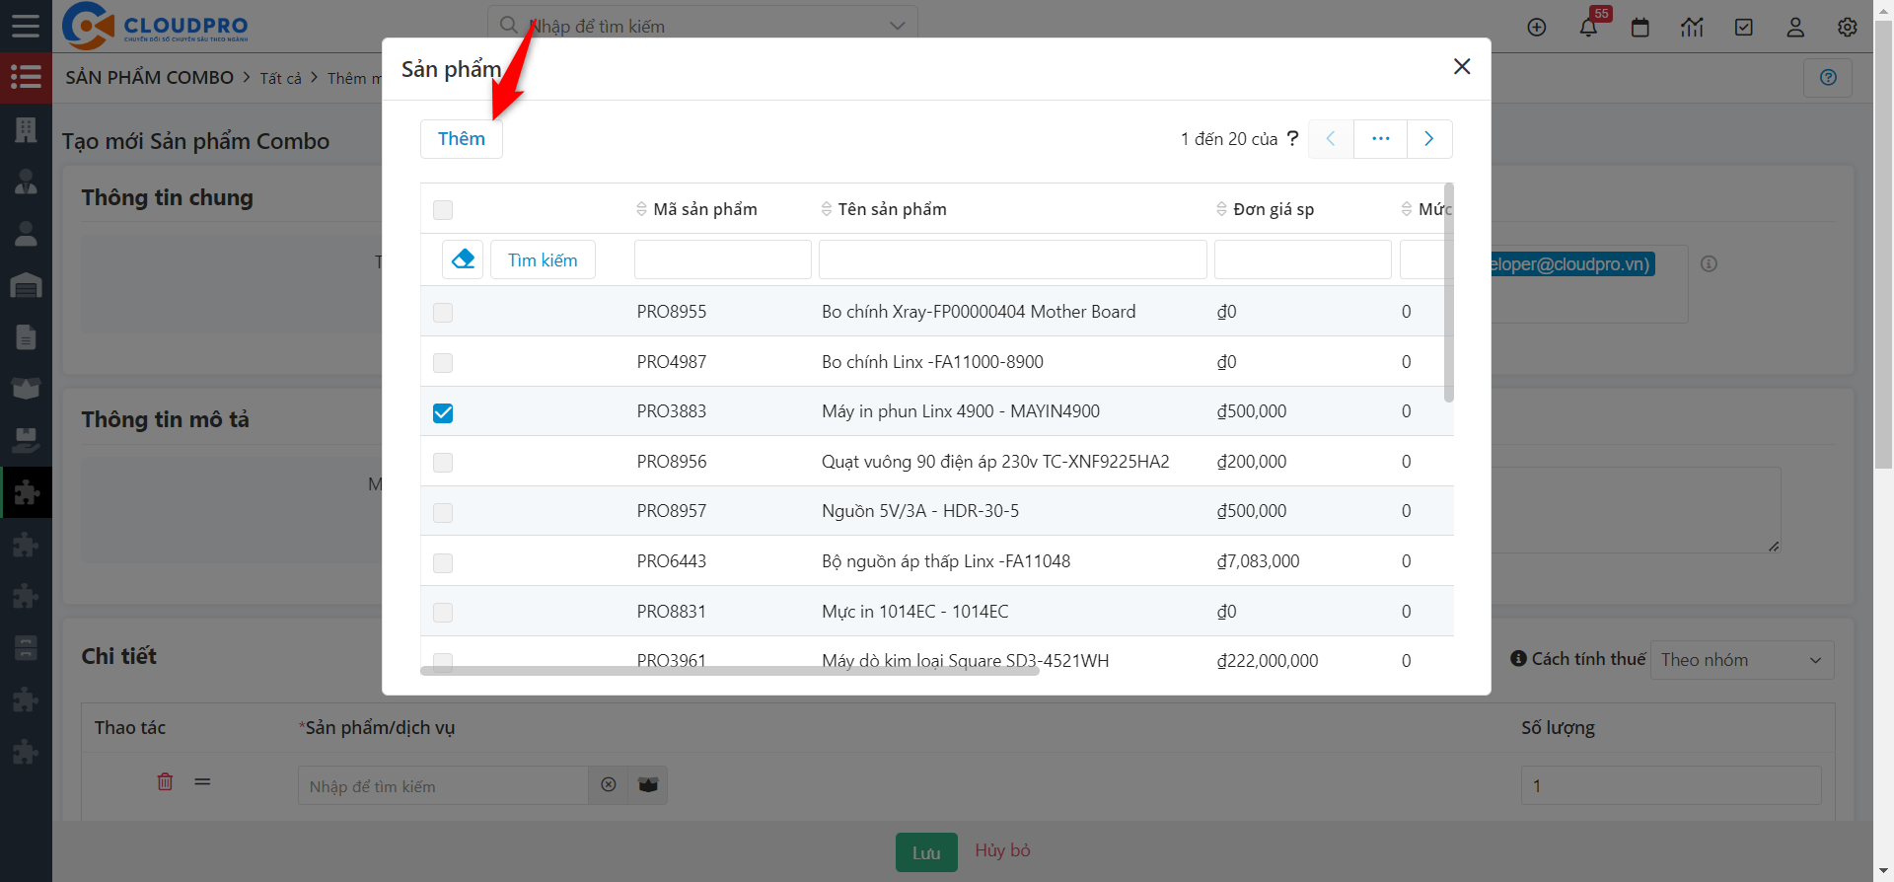This screenshot has height=882, width=1894.
Task: Click the dialog horizontal scrollbar
Action: 730,671
